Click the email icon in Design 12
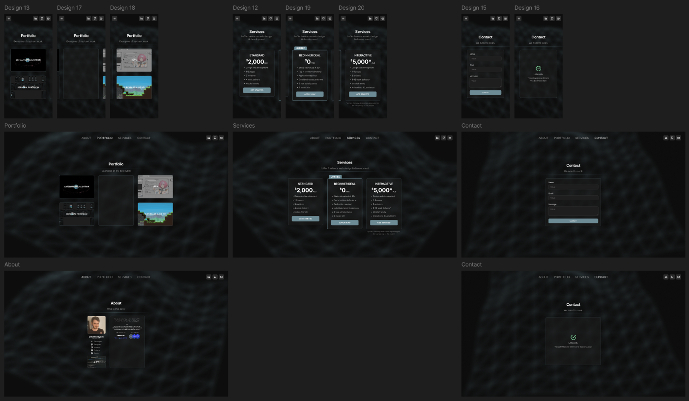This screenshot has height=401, width=689. pos(277,19)
